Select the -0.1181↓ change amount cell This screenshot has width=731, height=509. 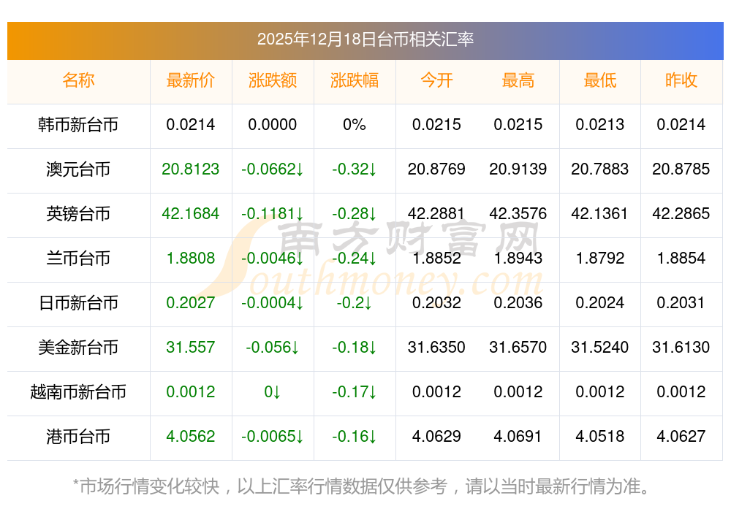click(273, 214)
